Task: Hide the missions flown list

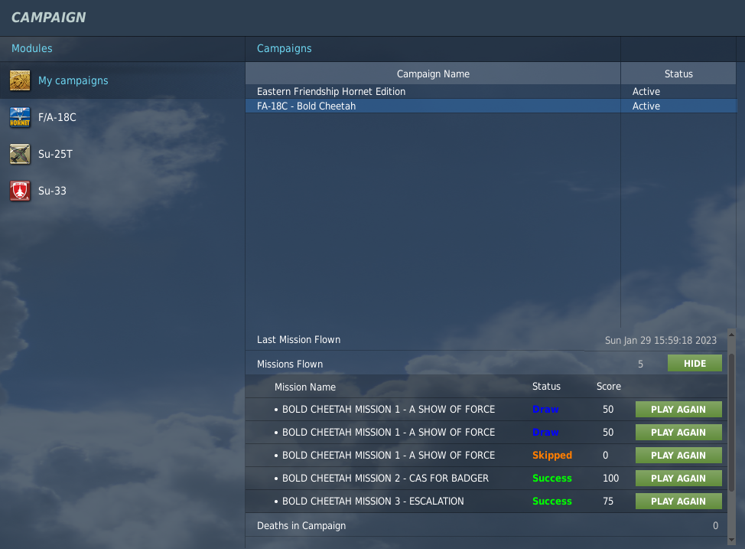Action: 695,364
